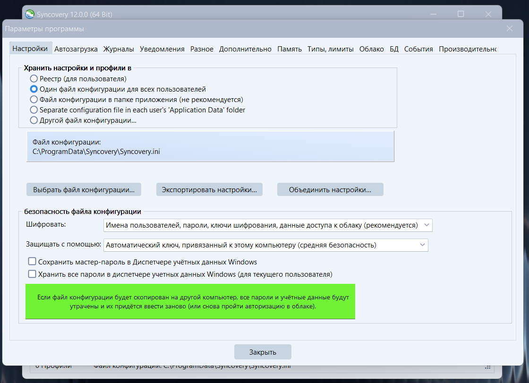Click the Файл конфигурации: label in blue box
This screenshot has height=383, width=529.
[67, 142]
